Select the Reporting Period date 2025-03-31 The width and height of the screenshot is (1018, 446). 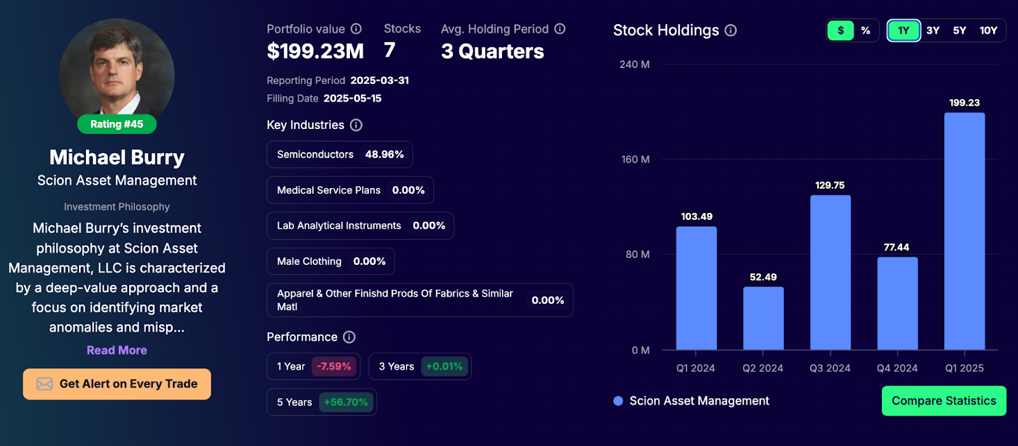[380, 81]
